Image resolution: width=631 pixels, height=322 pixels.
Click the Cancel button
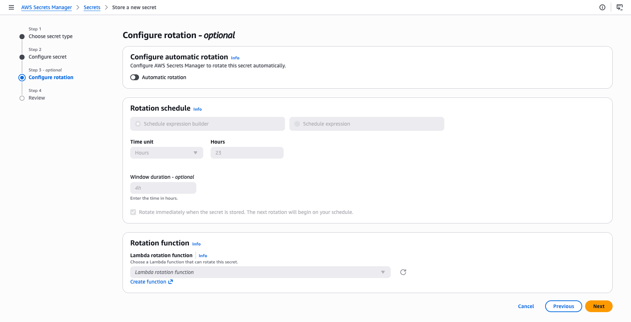point(526,306)
